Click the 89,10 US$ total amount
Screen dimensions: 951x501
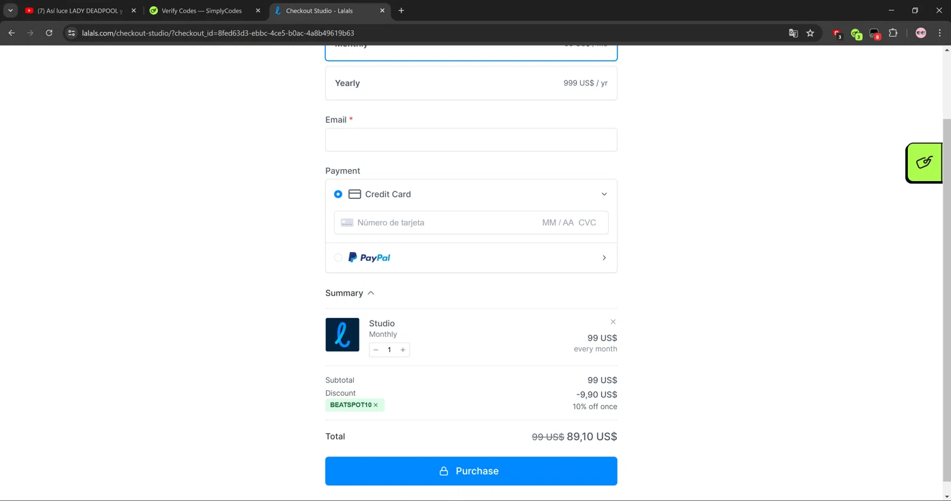[x=592, y=436]
